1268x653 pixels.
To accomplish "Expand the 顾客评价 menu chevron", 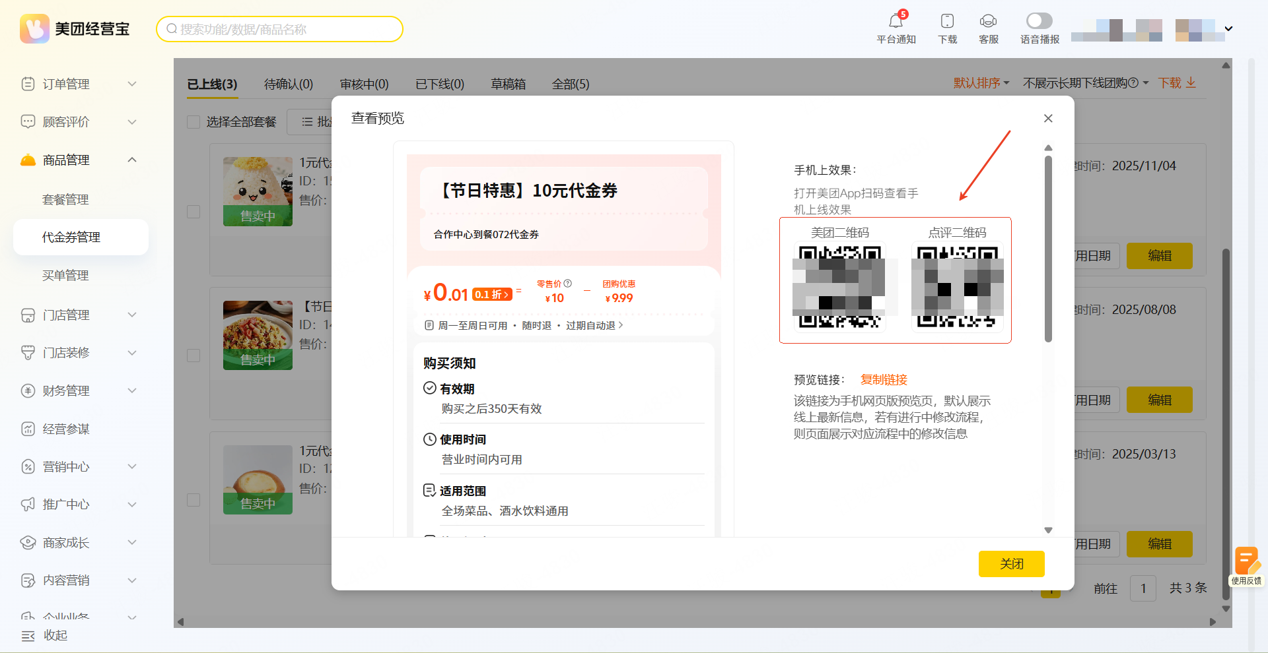I will pos(132,122).
